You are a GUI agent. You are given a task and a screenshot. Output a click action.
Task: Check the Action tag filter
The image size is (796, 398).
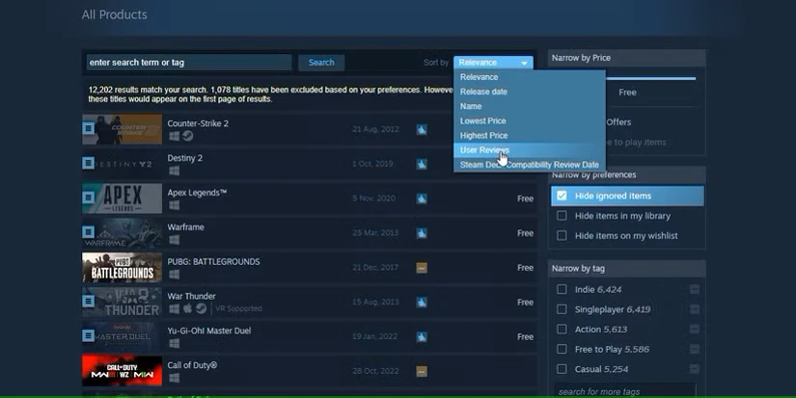562,329
